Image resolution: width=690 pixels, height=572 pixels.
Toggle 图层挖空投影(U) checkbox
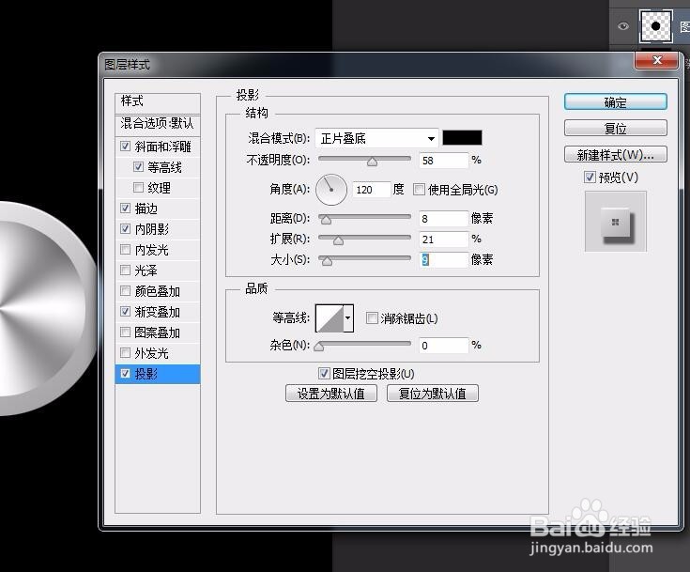point(324,374)
